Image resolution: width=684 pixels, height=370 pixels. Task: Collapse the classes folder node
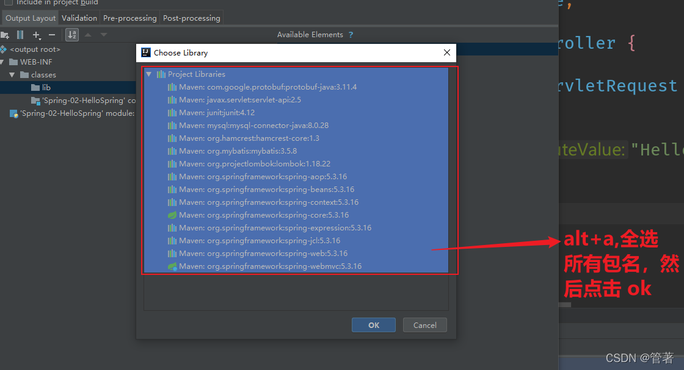(x=12, y=75)
